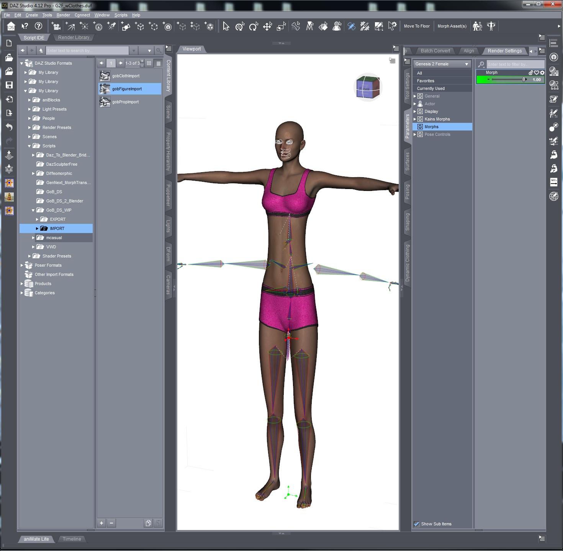
Task: Click Save icon in left sidebar
Action: 9,85
